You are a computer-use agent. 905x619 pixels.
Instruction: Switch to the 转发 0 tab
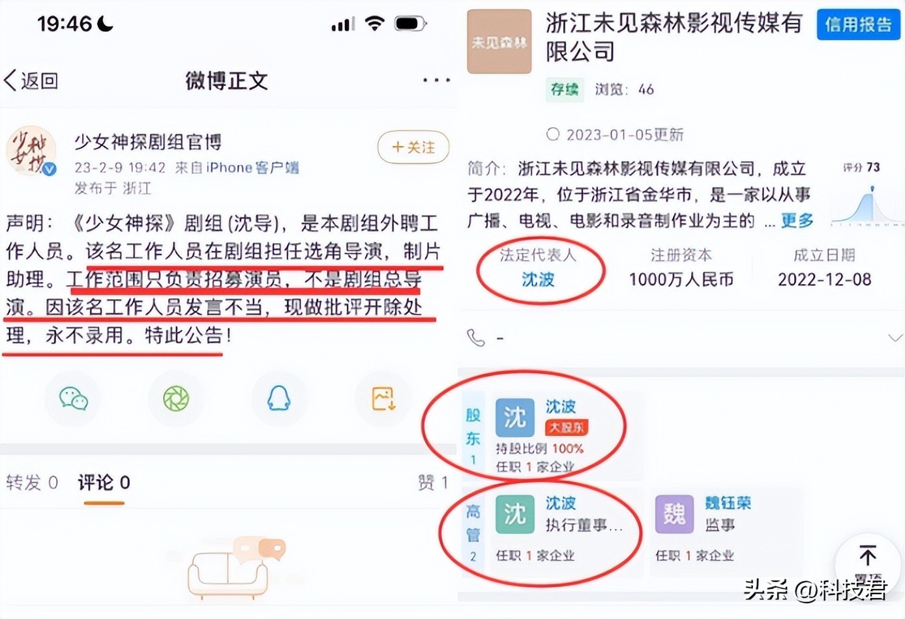tap(32, 483)
